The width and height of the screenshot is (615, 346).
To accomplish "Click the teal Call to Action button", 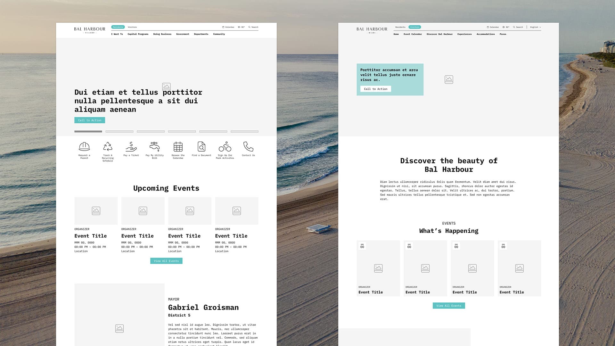I will [x=90, y=120].
